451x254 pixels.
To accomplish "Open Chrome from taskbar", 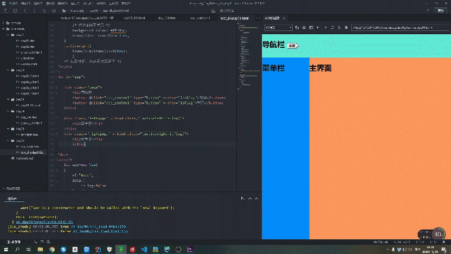I will (52, 250).
